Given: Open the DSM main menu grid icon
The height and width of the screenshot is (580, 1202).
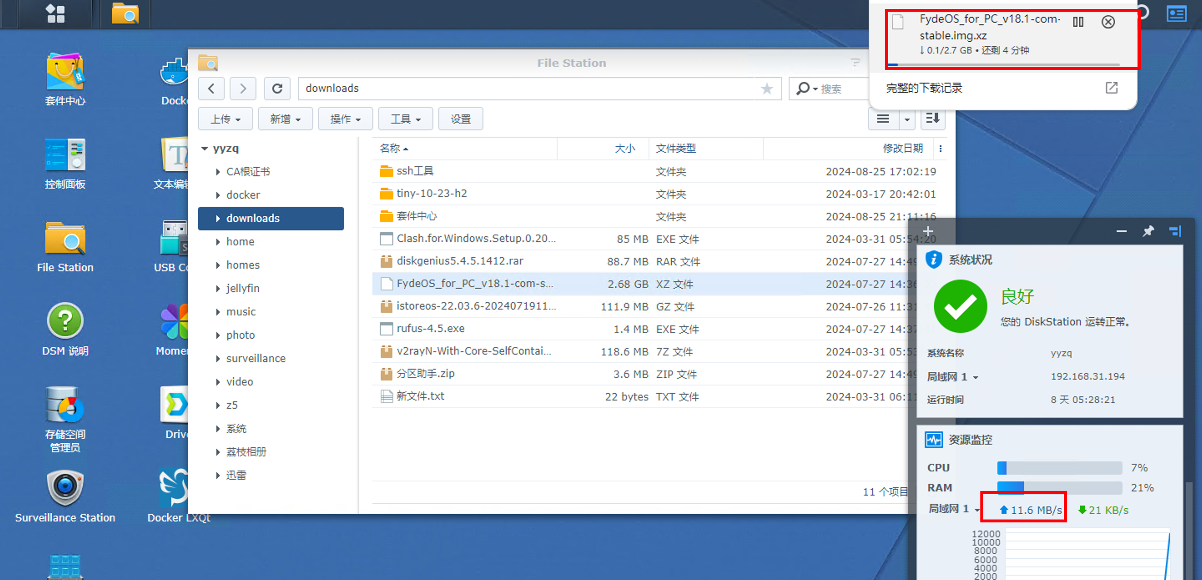Looking at the screenshot, I should click(x=56, y=13).
